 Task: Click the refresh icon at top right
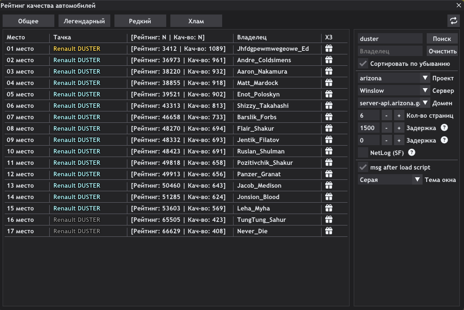(453, 21)
